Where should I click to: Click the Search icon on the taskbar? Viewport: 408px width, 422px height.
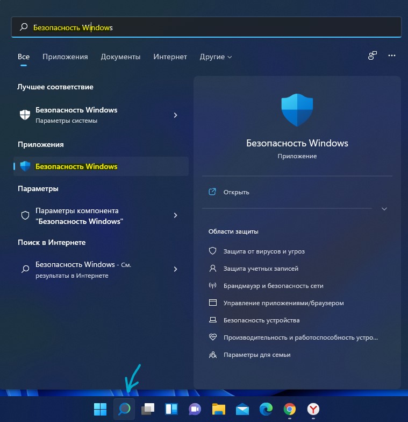124,409
